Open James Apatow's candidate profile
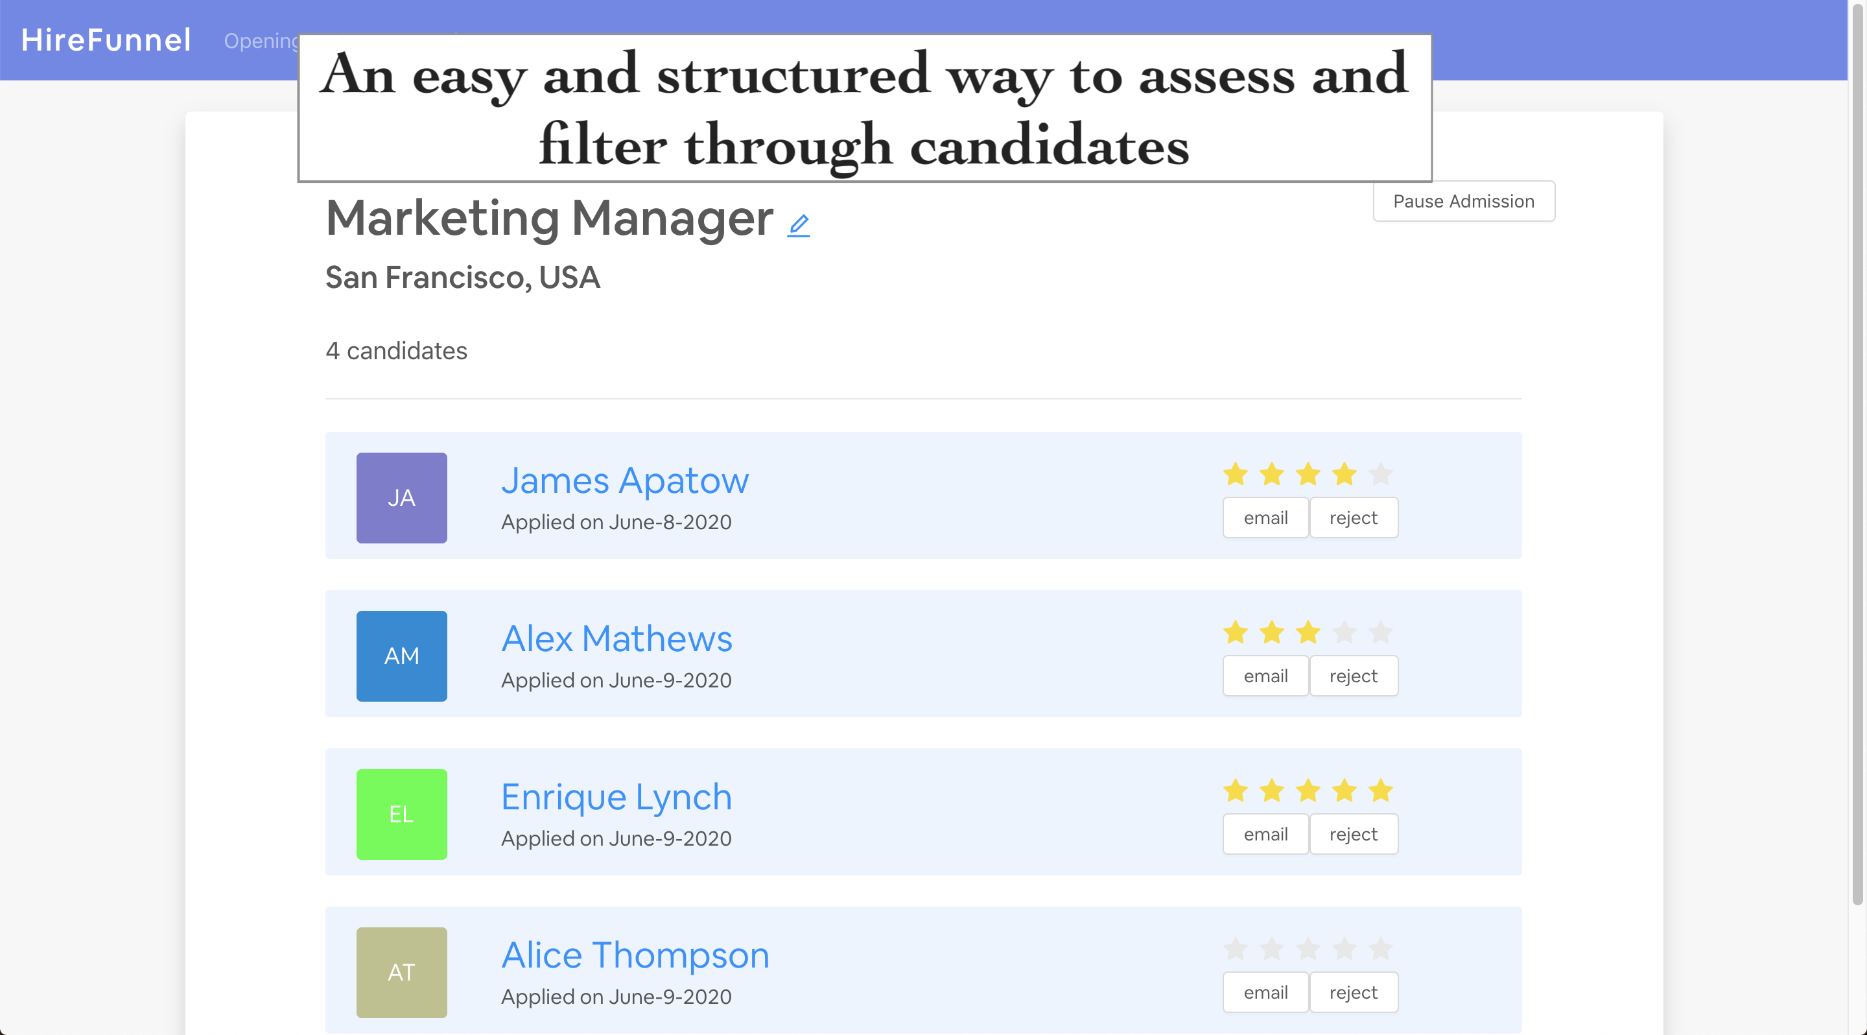The image size is (1867, 1035). [625, 481]
